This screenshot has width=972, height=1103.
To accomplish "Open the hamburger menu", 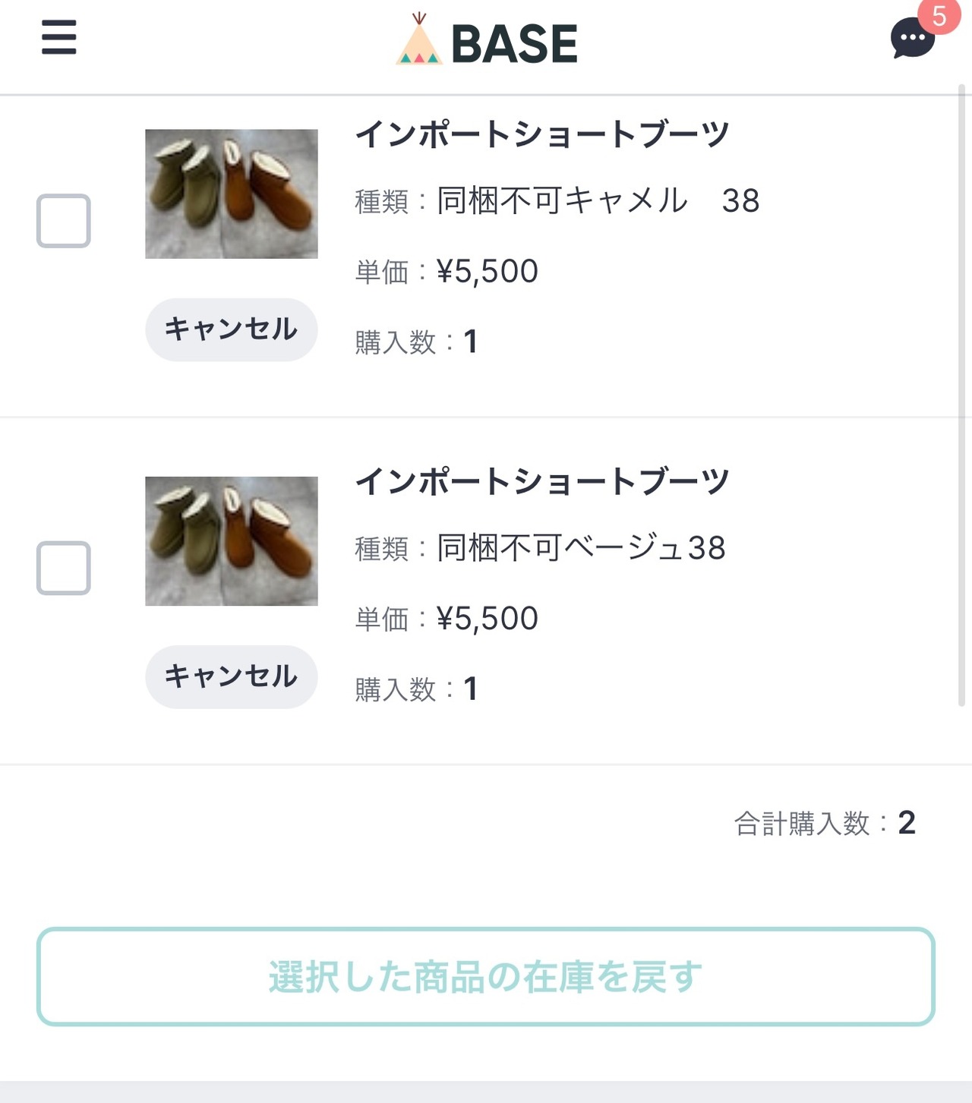I will [x=58, y=38].
